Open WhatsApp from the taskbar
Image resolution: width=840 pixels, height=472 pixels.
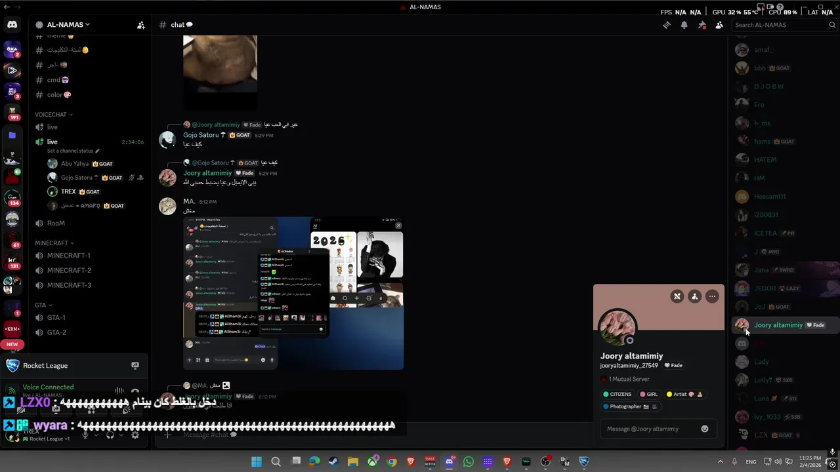tap(468, 462)
